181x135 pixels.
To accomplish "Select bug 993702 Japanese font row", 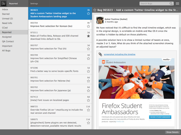I will pos(60,89).
